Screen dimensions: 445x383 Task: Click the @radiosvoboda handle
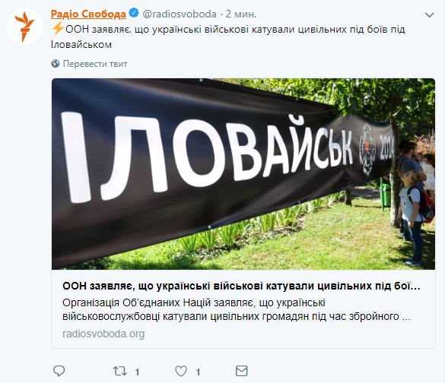(180, 14)
